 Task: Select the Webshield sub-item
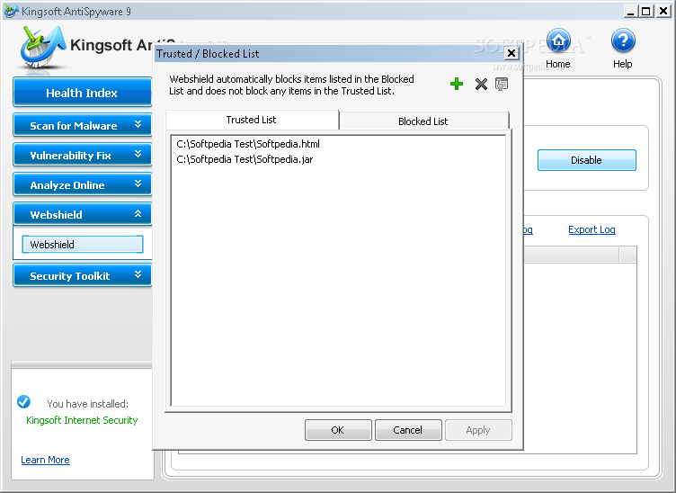pos(83,245)
